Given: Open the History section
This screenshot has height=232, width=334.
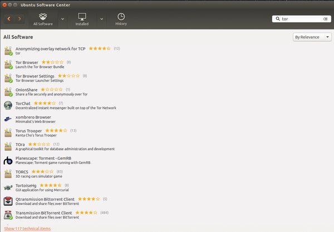Looking at the screenshot, I should 121,19.
